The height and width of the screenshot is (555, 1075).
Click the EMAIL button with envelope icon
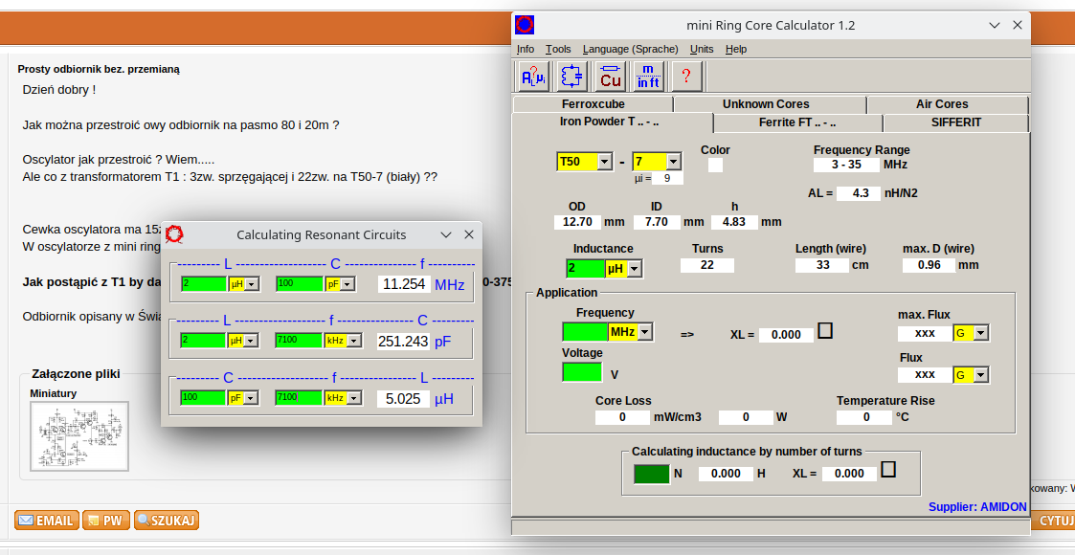pos(46,521)
